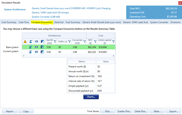Open the Converter (kW) column filter

click(85, 42)
